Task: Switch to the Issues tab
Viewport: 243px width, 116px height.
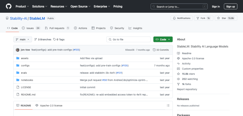Action: [x=31, y=28]
